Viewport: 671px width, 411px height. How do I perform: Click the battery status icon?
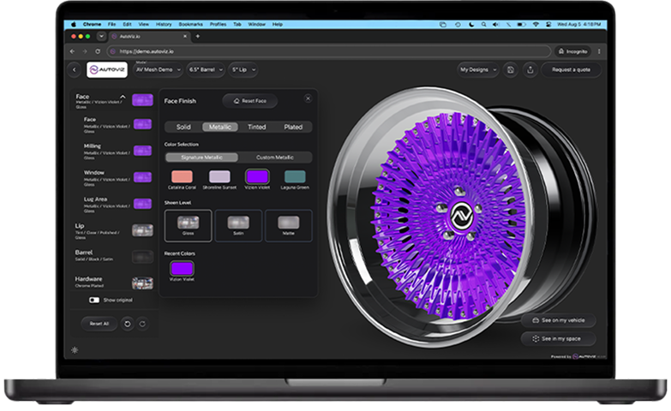pos(521,24)
